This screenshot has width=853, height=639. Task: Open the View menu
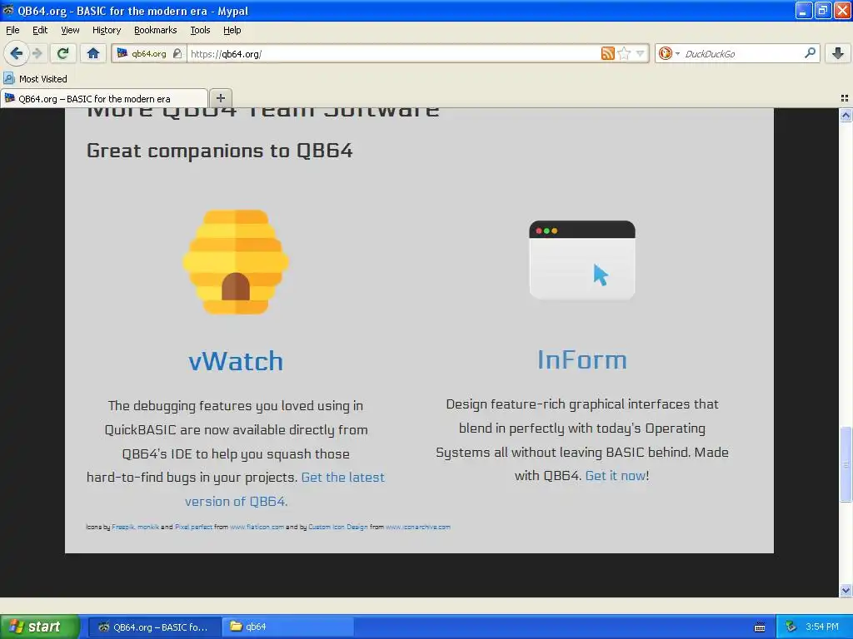(x=70, y=30)
